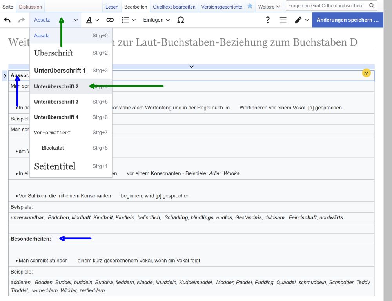Click Änderungen speichern button
The height and width of the screenshot is (301, 392).
347,20
